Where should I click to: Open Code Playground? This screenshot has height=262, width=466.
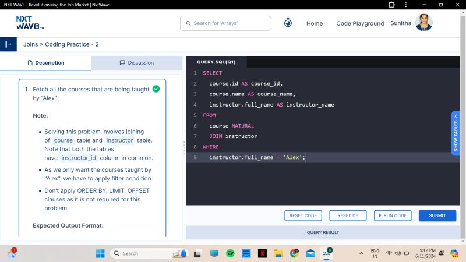[360, 23]
